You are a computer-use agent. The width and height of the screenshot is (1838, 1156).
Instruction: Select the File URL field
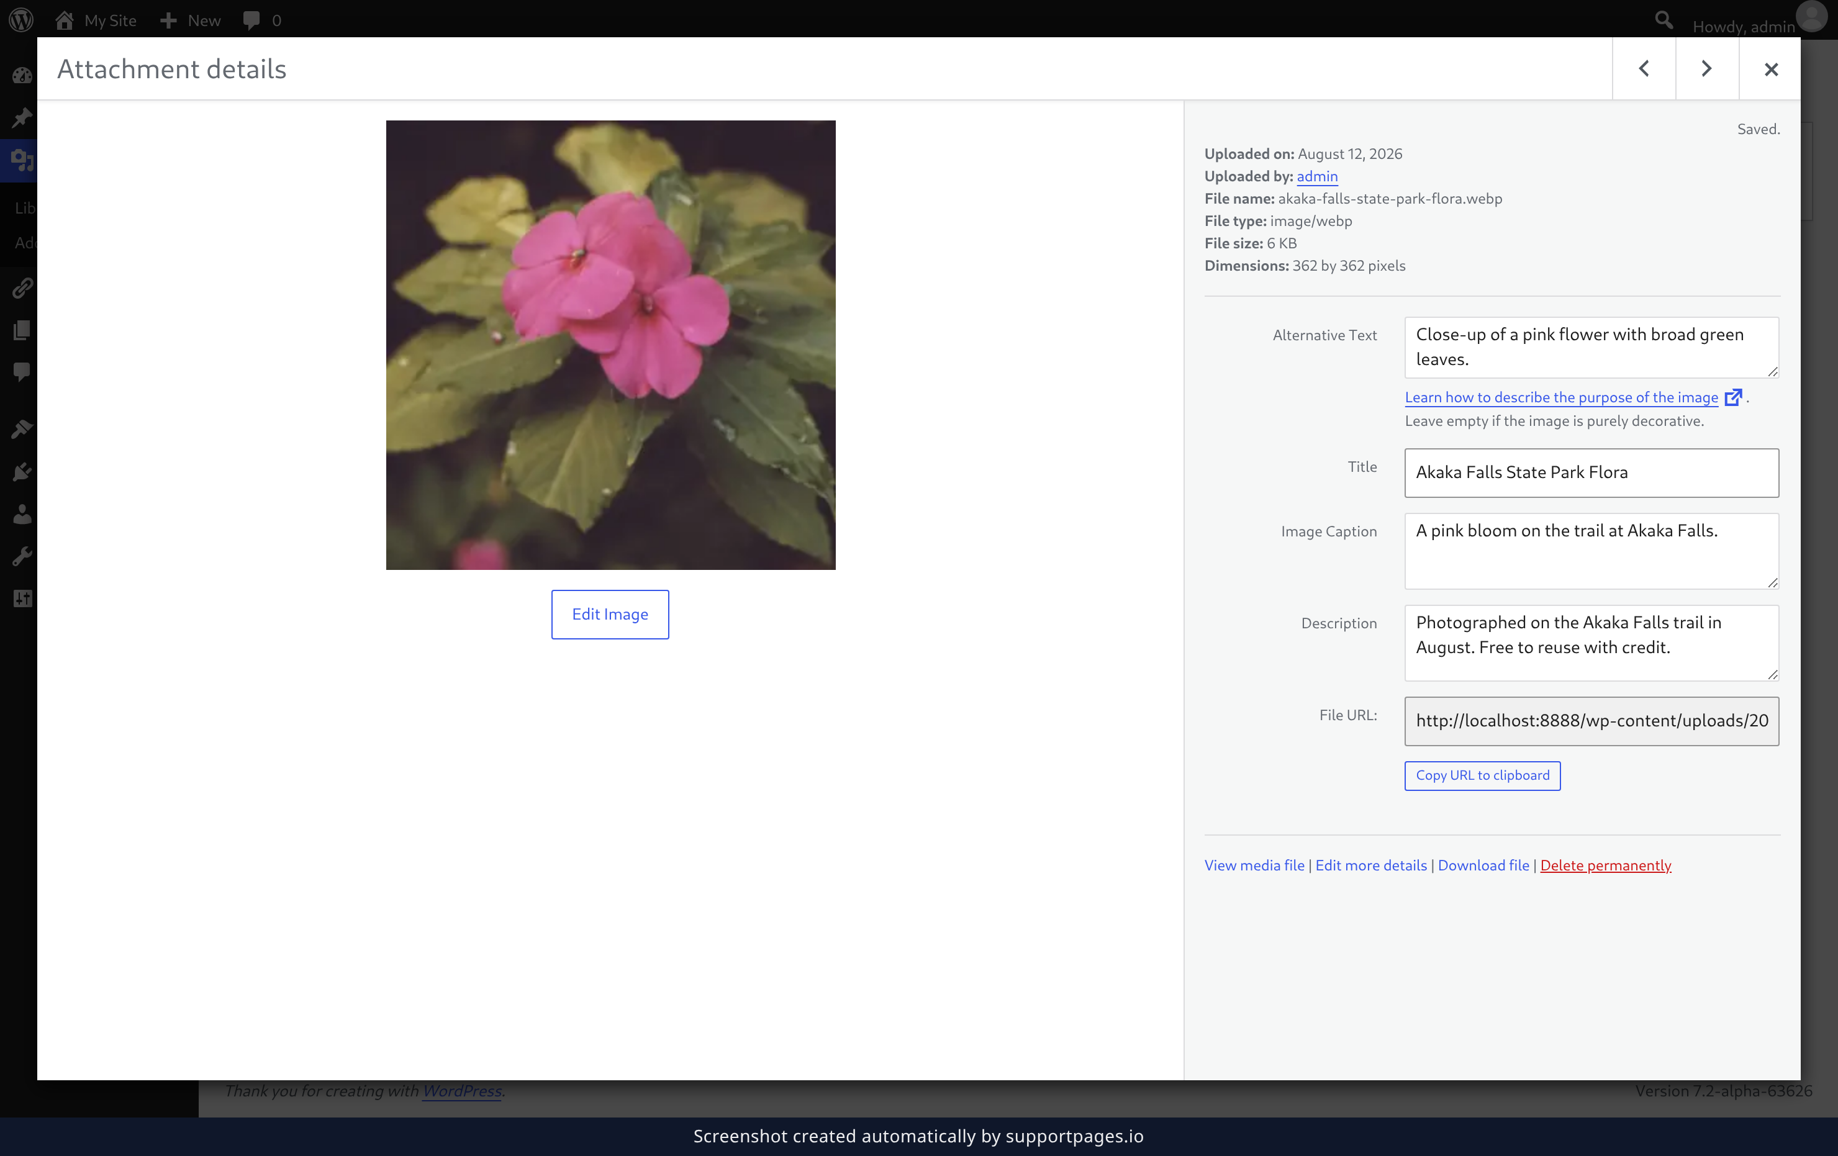coord(1591,721)
